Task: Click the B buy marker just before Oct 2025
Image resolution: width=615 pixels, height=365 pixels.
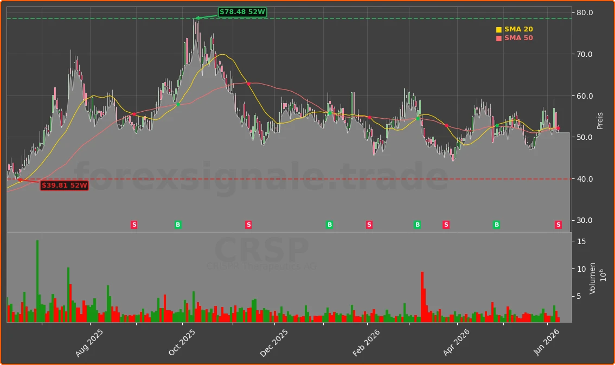Action: click(178, 225)
